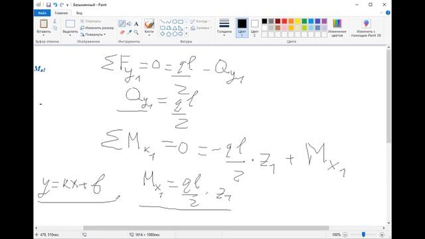Open the Вставить dropdown arrow
This screenshot has height=239, width=425.
pos(44,35)
